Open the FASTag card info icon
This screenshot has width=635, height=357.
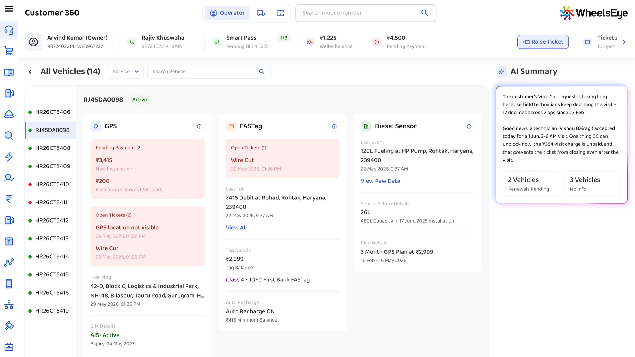click(334, 126)
